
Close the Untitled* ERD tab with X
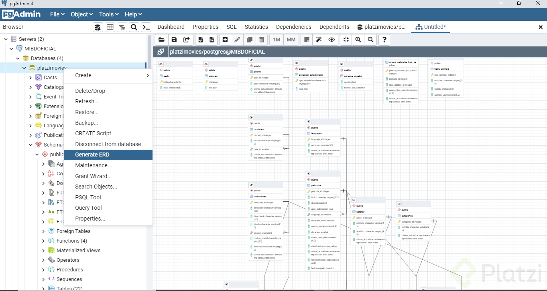click(x=541, y=27)
